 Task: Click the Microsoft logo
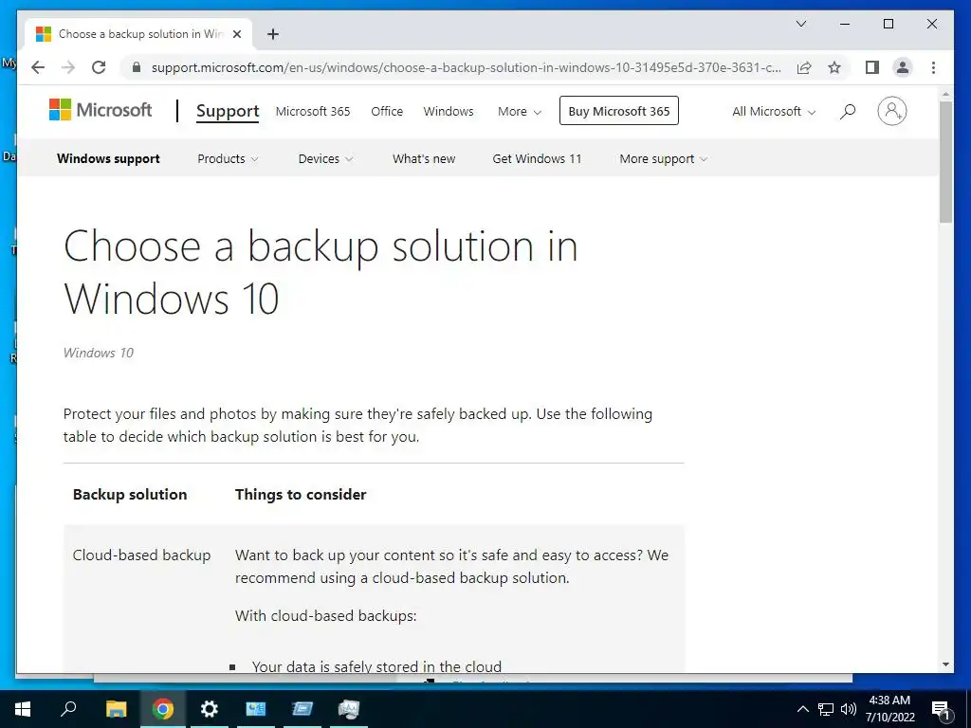pyautogui.click(x=101, y=110)
